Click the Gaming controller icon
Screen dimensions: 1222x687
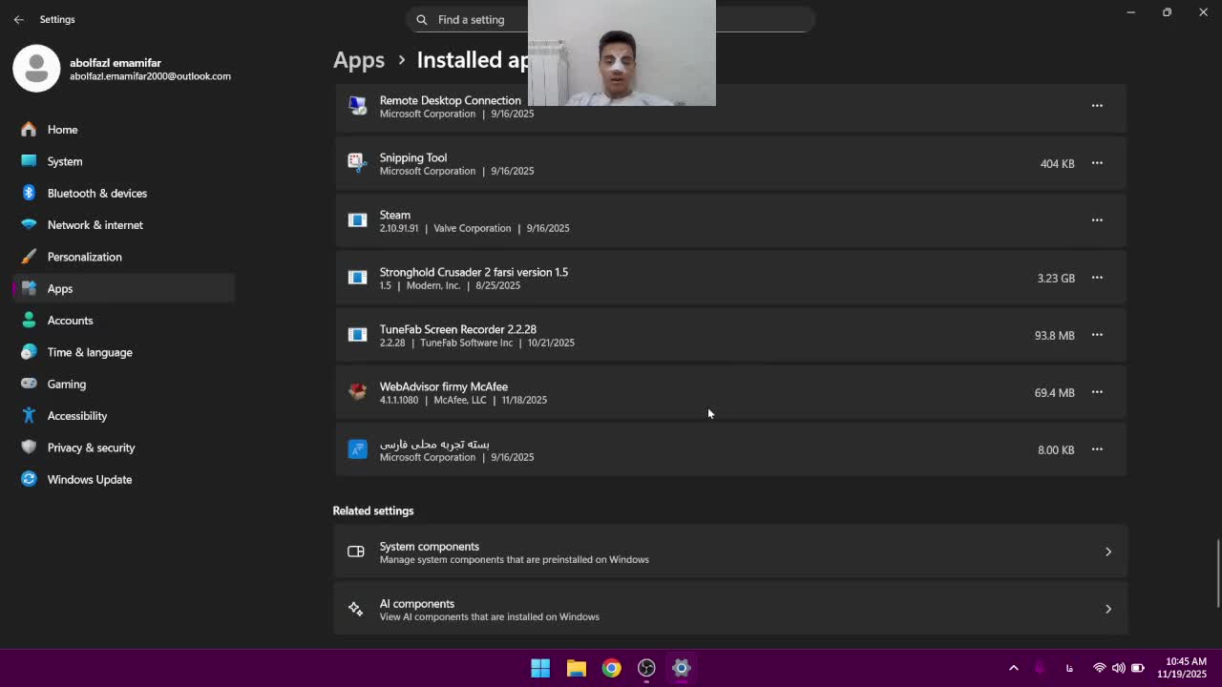[x=29, y=384]
